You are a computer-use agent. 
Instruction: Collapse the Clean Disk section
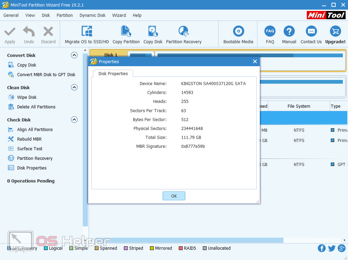click(74, 87)
